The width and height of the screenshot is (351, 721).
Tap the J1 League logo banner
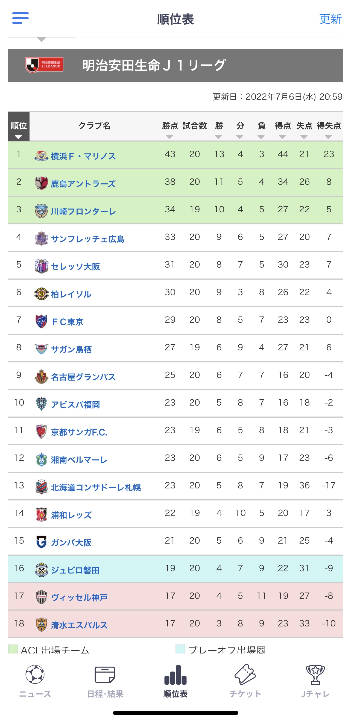pos(44,65)
